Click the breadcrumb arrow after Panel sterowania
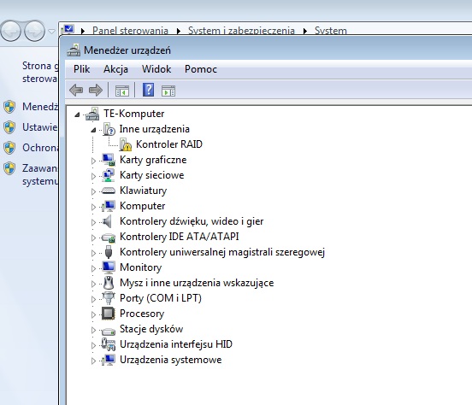Image resolution: width=472 pixels, height=405 pixels. pyautogui.click(x=179, y=31)
